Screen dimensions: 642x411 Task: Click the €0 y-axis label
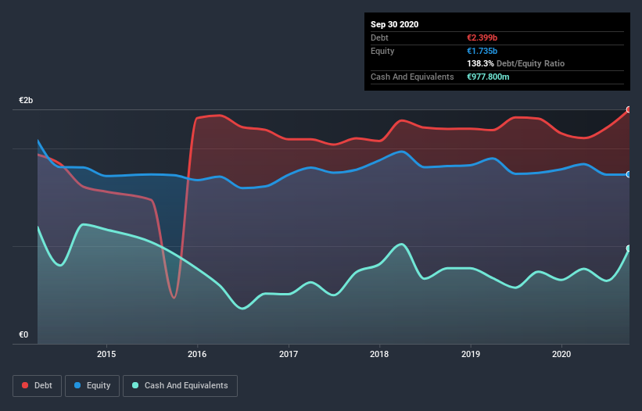pos(23,335)
